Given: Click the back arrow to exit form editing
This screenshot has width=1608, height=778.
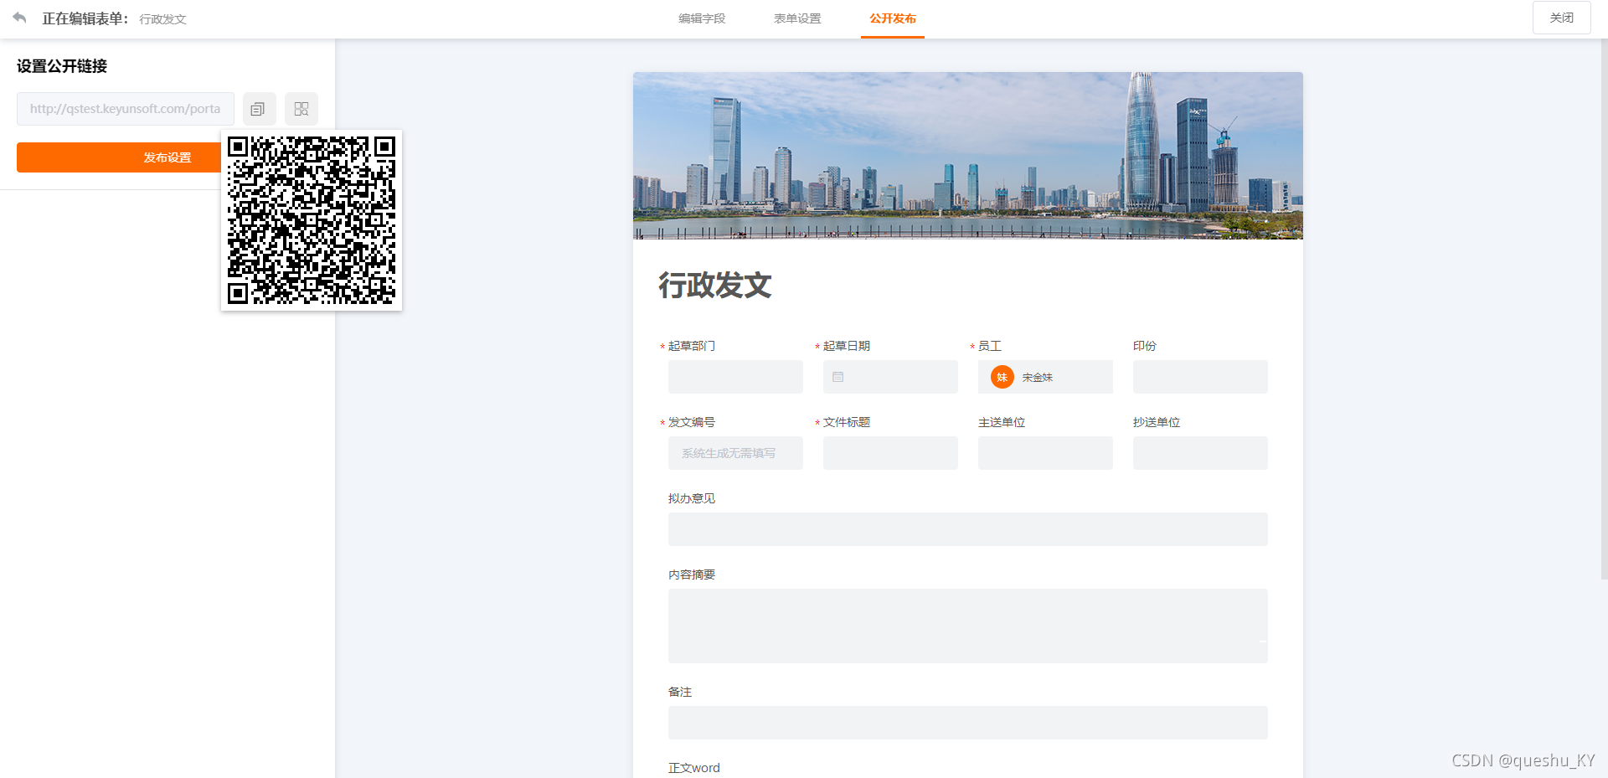Looking at the screenshot, I should pos(18,17).
